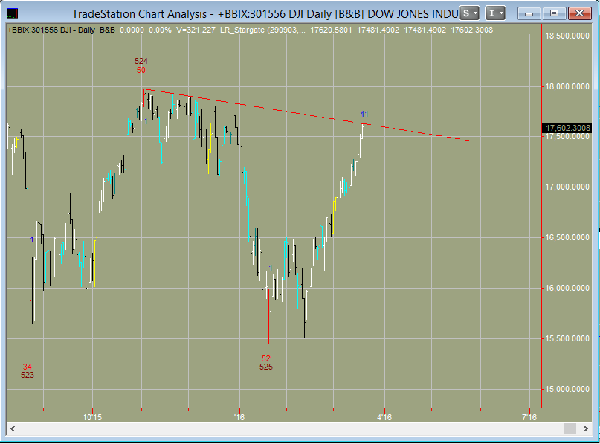This screenshot has height=444, width=600.
Task: Click the 525 marker label at the low
Action: tap(266, 367)
